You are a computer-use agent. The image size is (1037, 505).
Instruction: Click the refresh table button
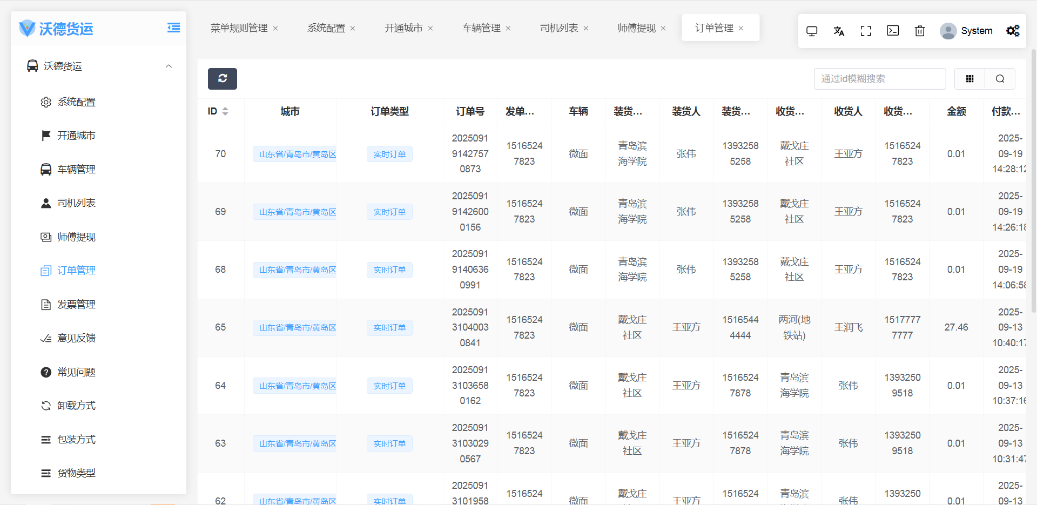pos(222,79)
